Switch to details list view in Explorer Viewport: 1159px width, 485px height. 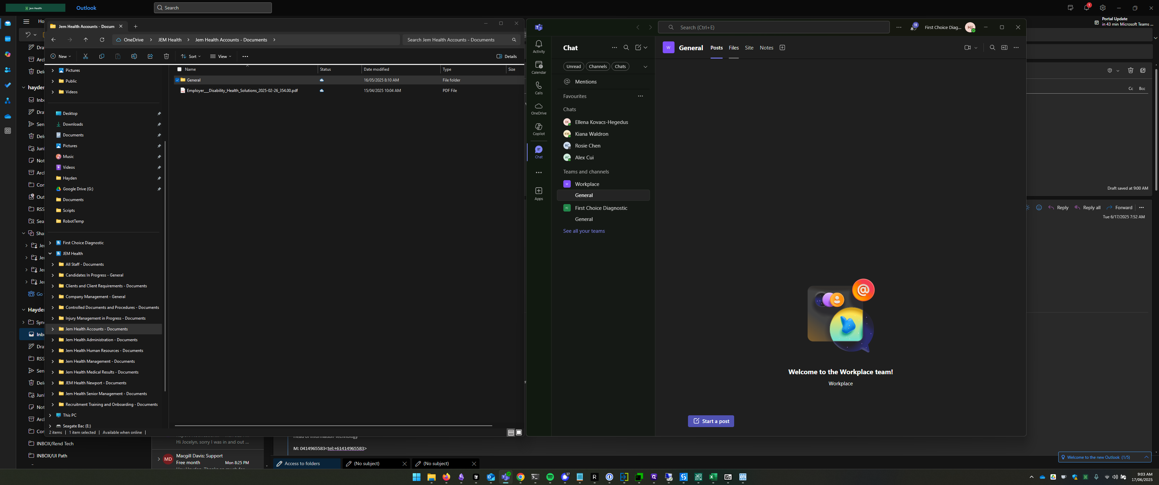coord(511,432)
